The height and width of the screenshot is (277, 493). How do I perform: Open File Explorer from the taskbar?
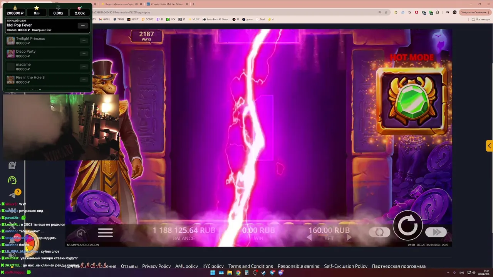click(230, 272)
